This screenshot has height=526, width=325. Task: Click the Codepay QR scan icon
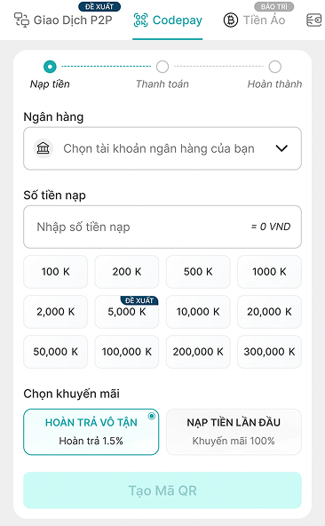point(140,20)
